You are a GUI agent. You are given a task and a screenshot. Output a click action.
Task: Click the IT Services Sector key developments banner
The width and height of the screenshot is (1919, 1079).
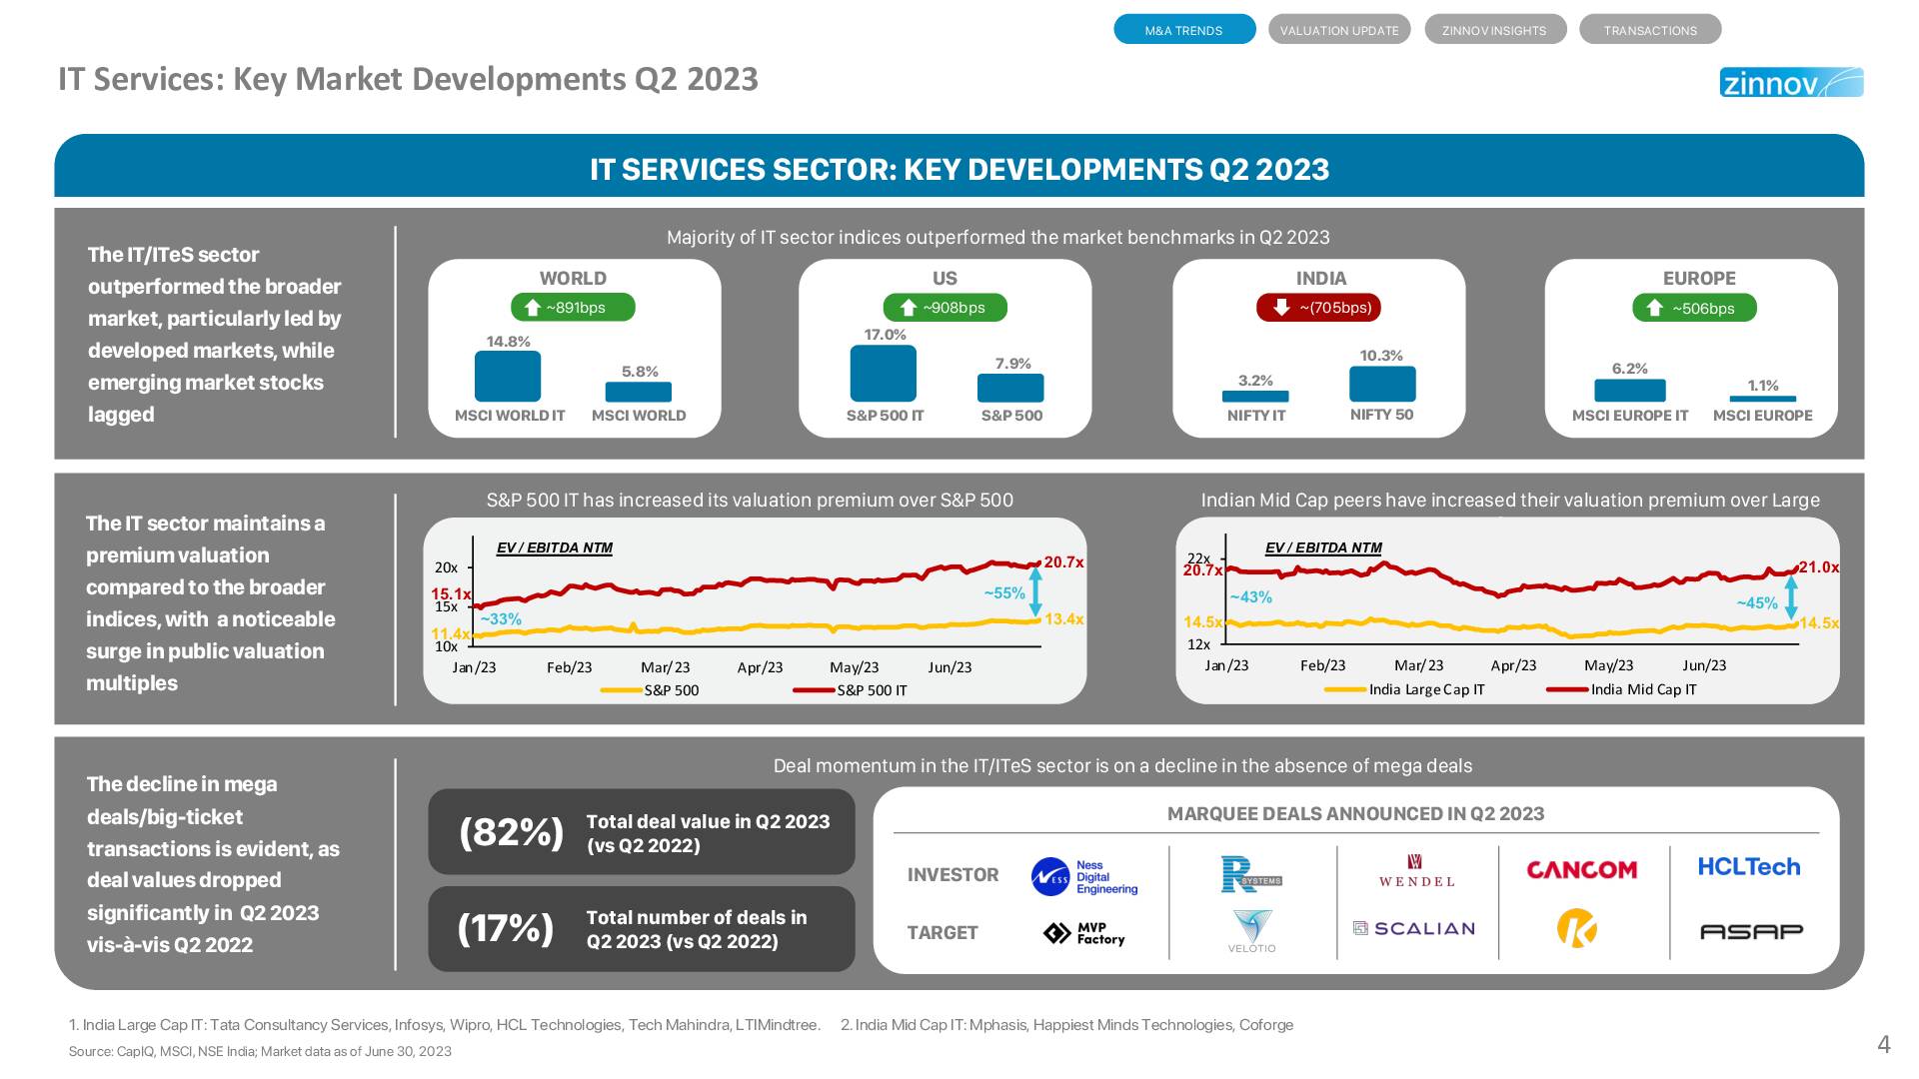pos(959,166)
